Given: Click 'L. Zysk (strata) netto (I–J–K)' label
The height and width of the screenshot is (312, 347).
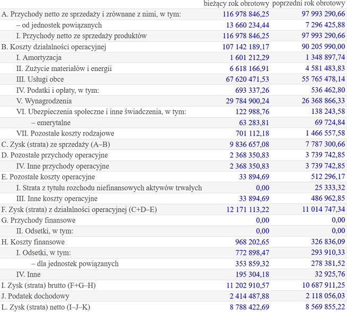Looking at the screenshot, I should [46, 307].
